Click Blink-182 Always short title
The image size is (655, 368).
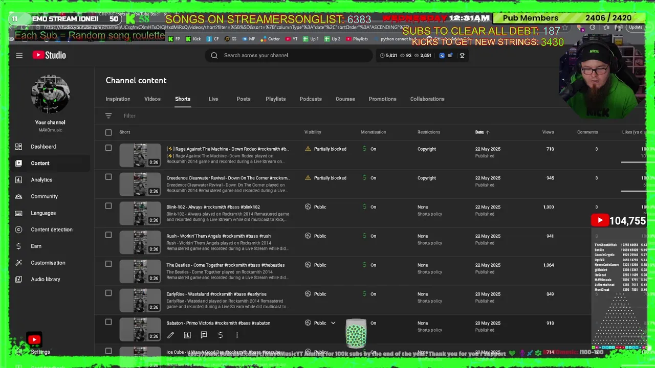213,207
